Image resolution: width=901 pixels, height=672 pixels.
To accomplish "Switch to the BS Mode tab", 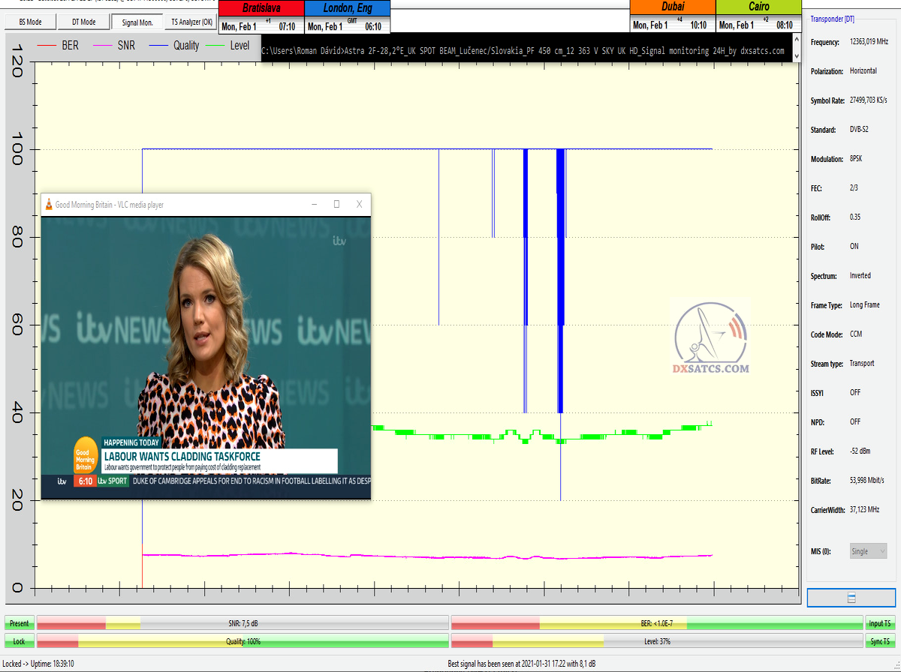I will pyautogui.click(x=30, y=22).
